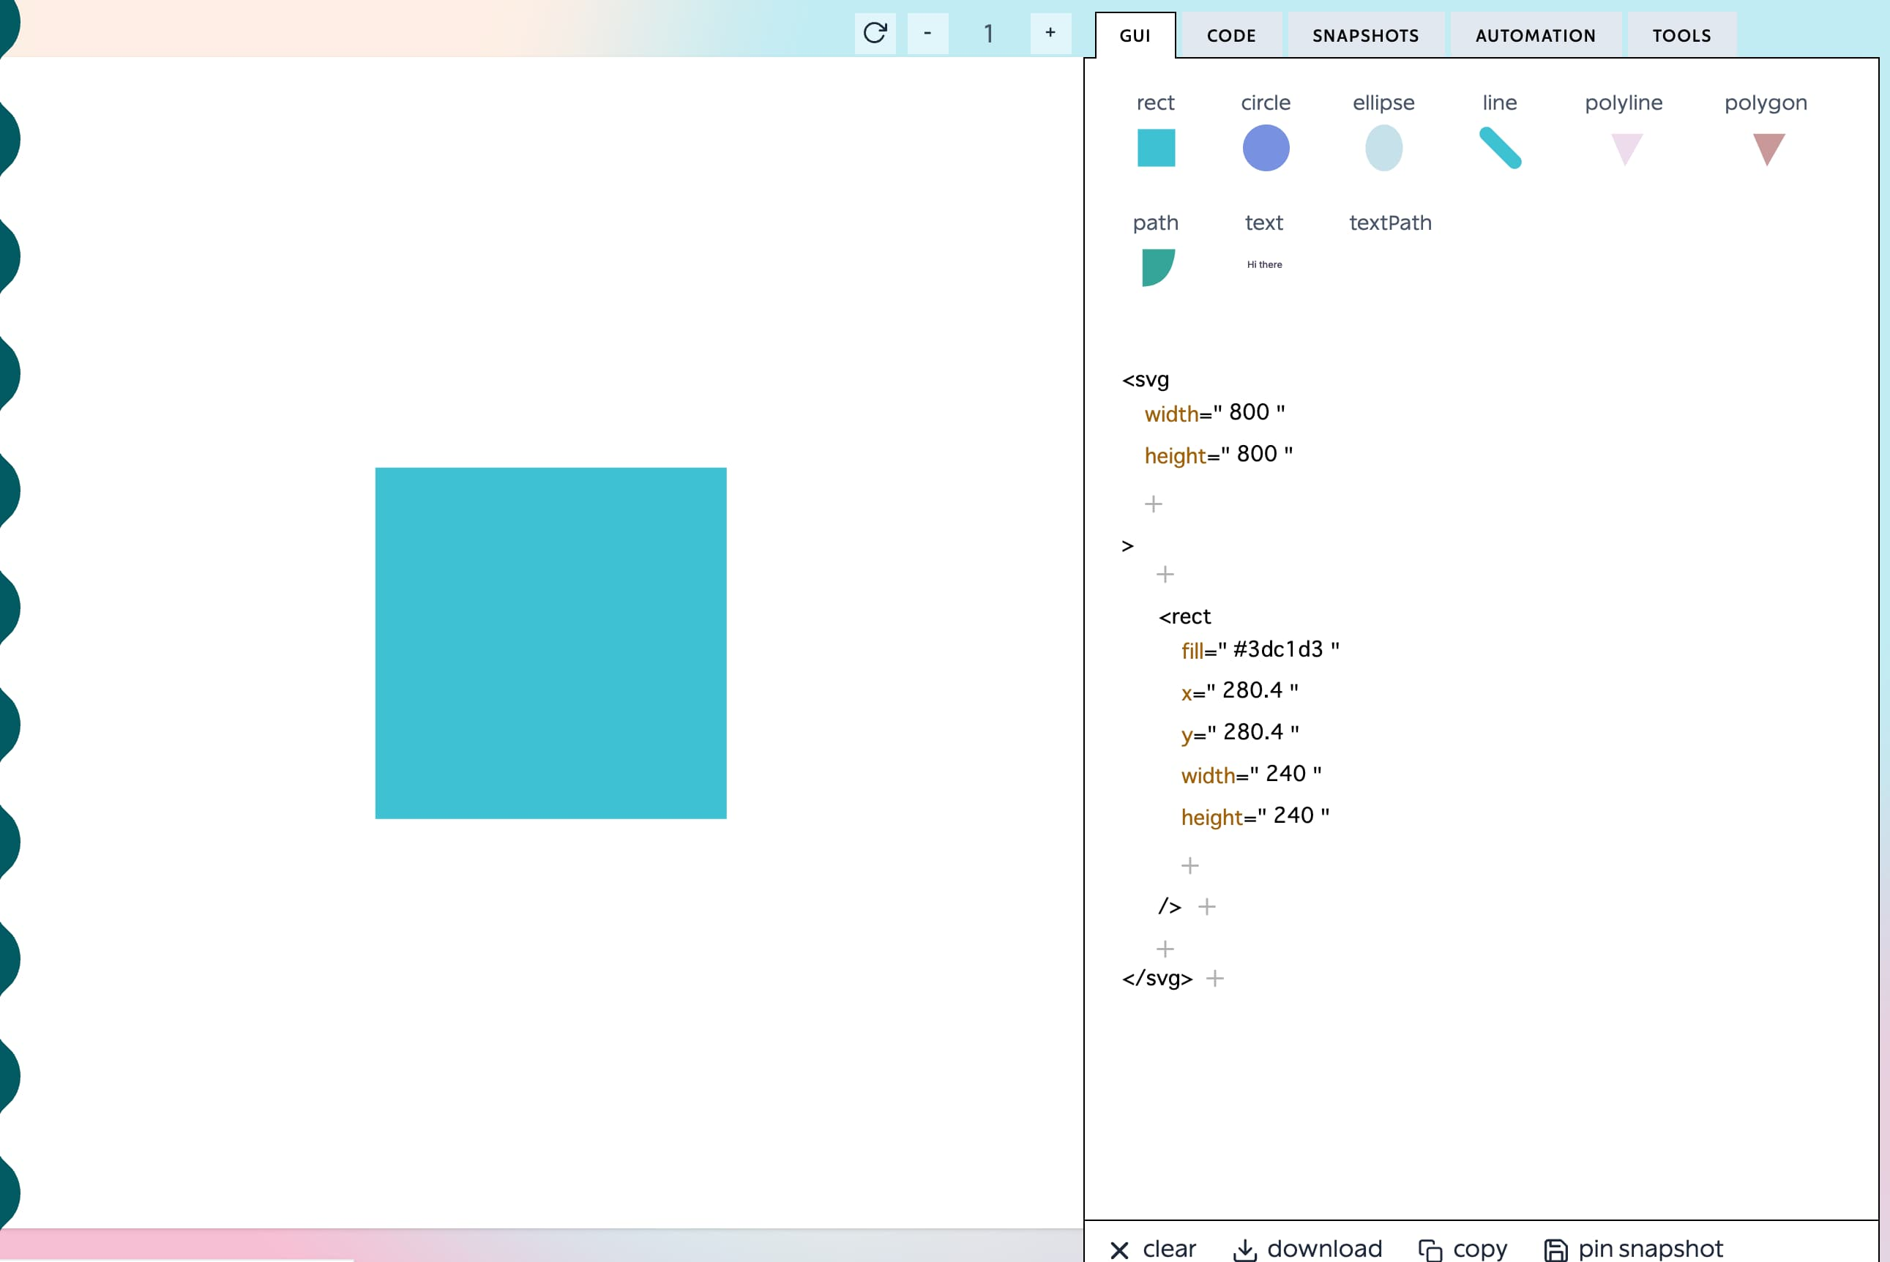Viewport: 1890px width, 1262px height.
Task: Click the fill attribute name
Action: [1192, 650]
